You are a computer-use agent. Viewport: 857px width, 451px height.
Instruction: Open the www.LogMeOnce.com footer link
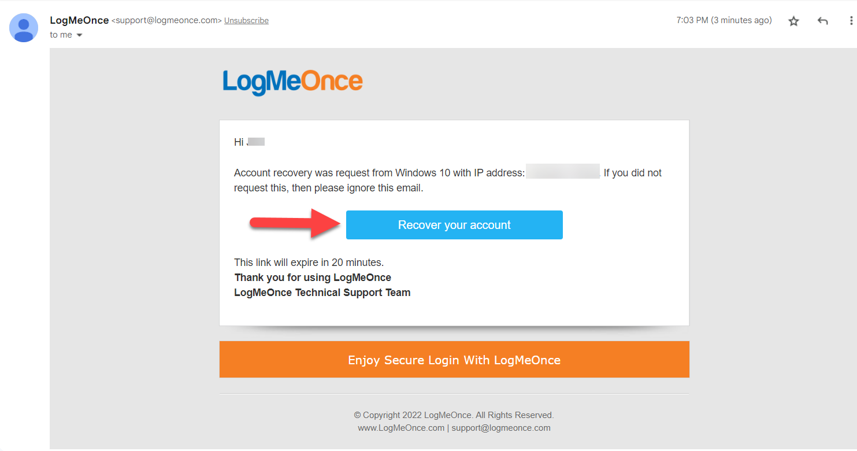[401, 428]
